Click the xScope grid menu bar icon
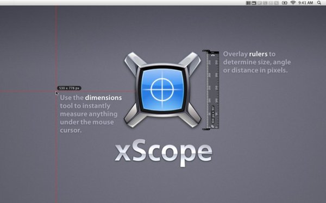The image size is (326, 203). click(248, 3)
